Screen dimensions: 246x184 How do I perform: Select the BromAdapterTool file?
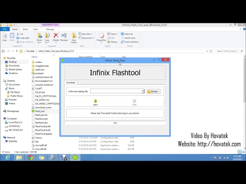pos(44,81)
